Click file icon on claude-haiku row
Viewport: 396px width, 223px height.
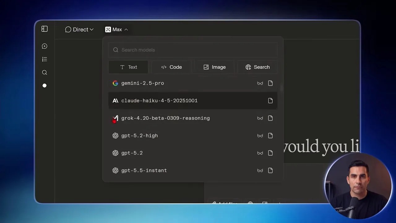coord(270,101)
